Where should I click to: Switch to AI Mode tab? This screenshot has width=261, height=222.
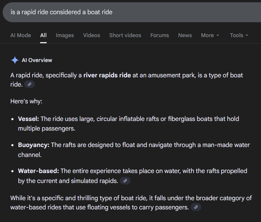tap(21, 35)
